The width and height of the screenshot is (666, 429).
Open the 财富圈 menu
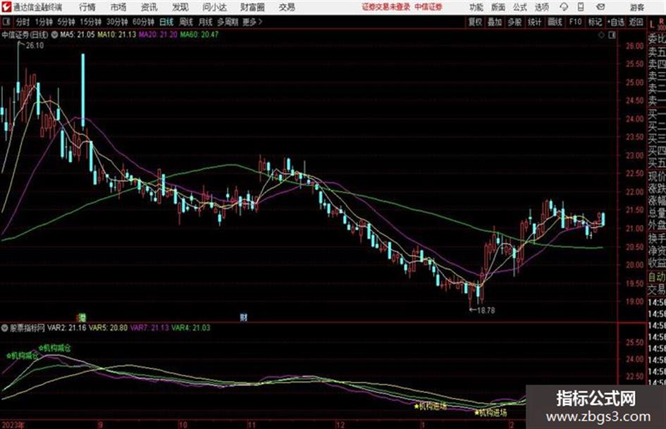pos(252,7)
